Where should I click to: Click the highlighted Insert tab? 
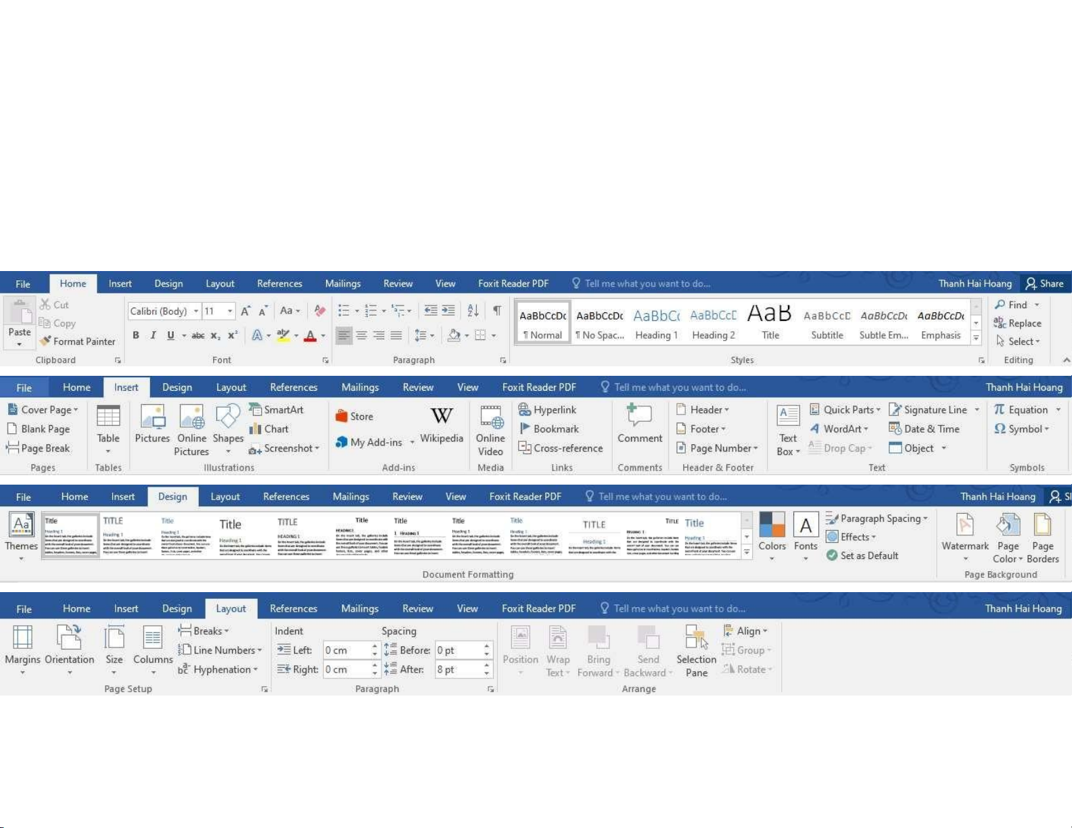click(x=126, y=387)
